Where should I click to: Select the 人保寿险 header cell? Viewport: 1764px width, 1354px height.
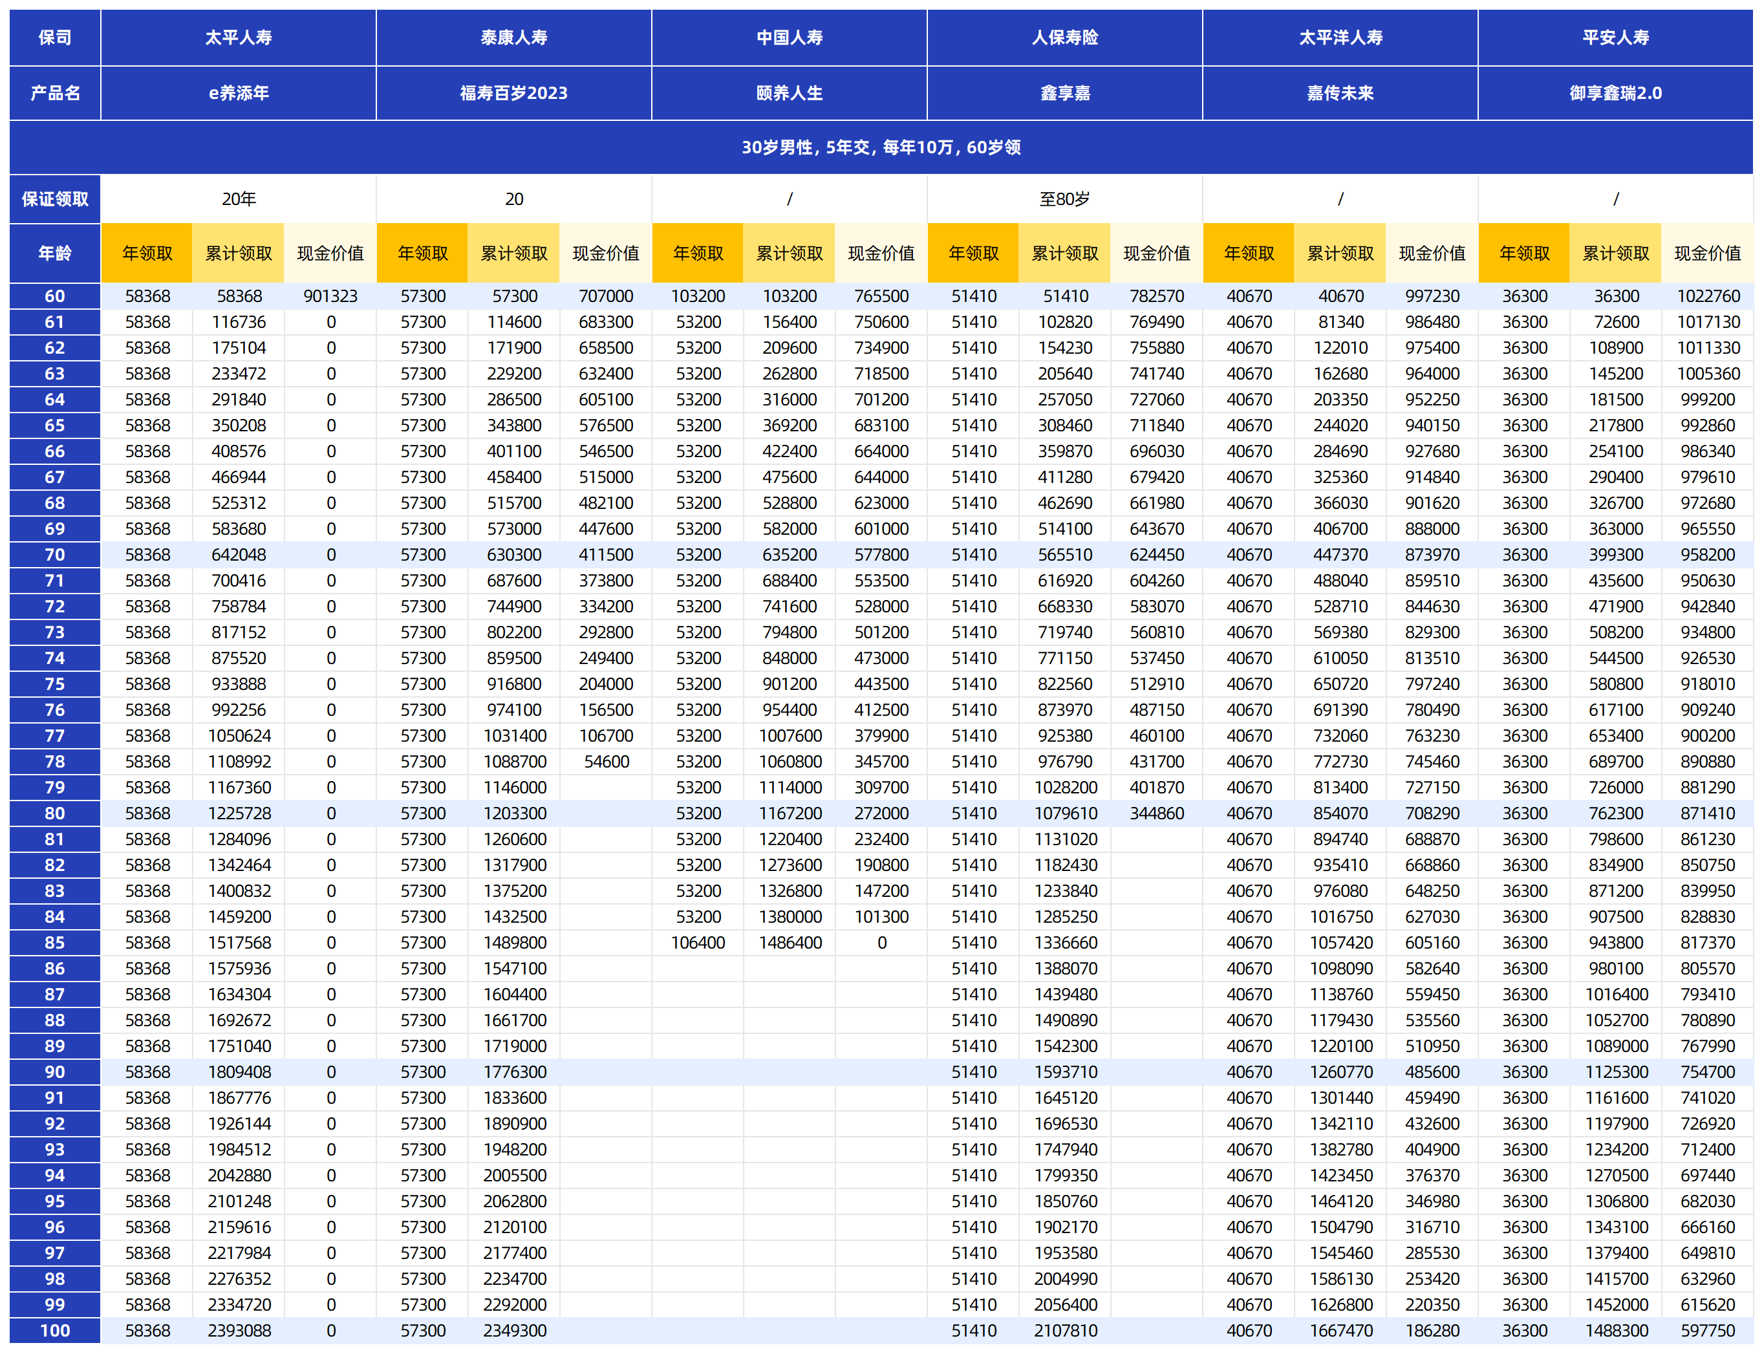(1064, 37)
